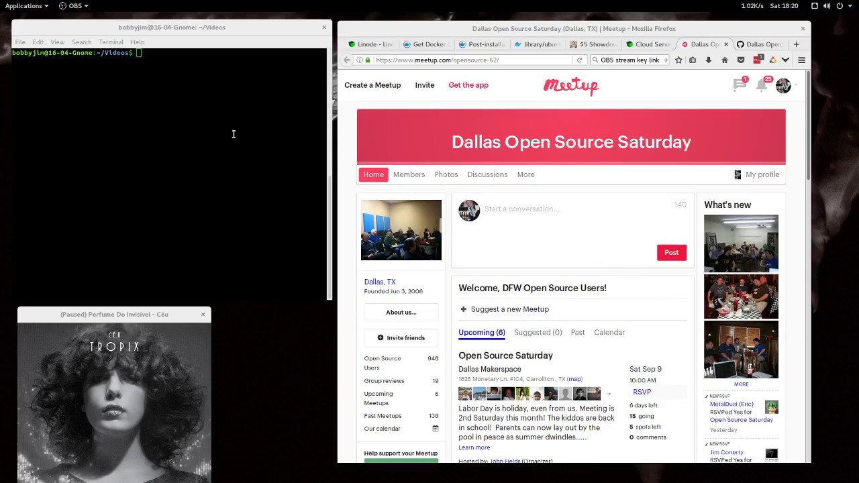
Task: Open the Discussions tab of the group
Action: [x=487, y=174]
